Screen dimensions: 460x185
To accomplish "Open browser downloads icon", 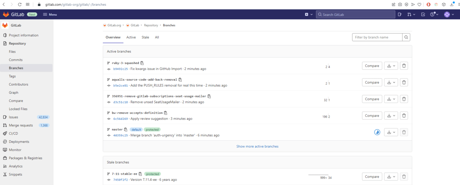I will [451, 4].
